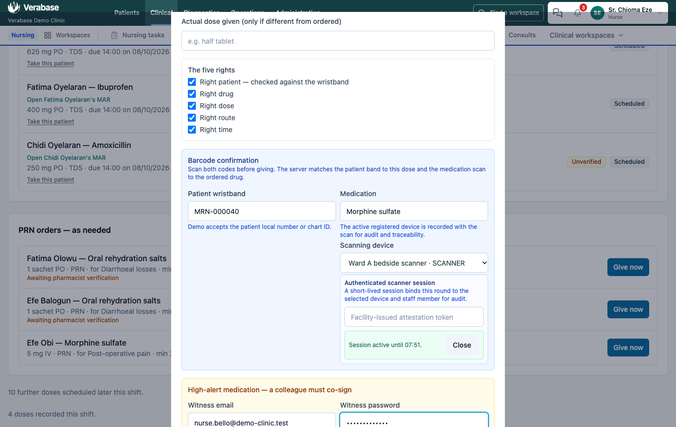Open Fatima Oyelaran's MAR link

click(x=69, y=100)
